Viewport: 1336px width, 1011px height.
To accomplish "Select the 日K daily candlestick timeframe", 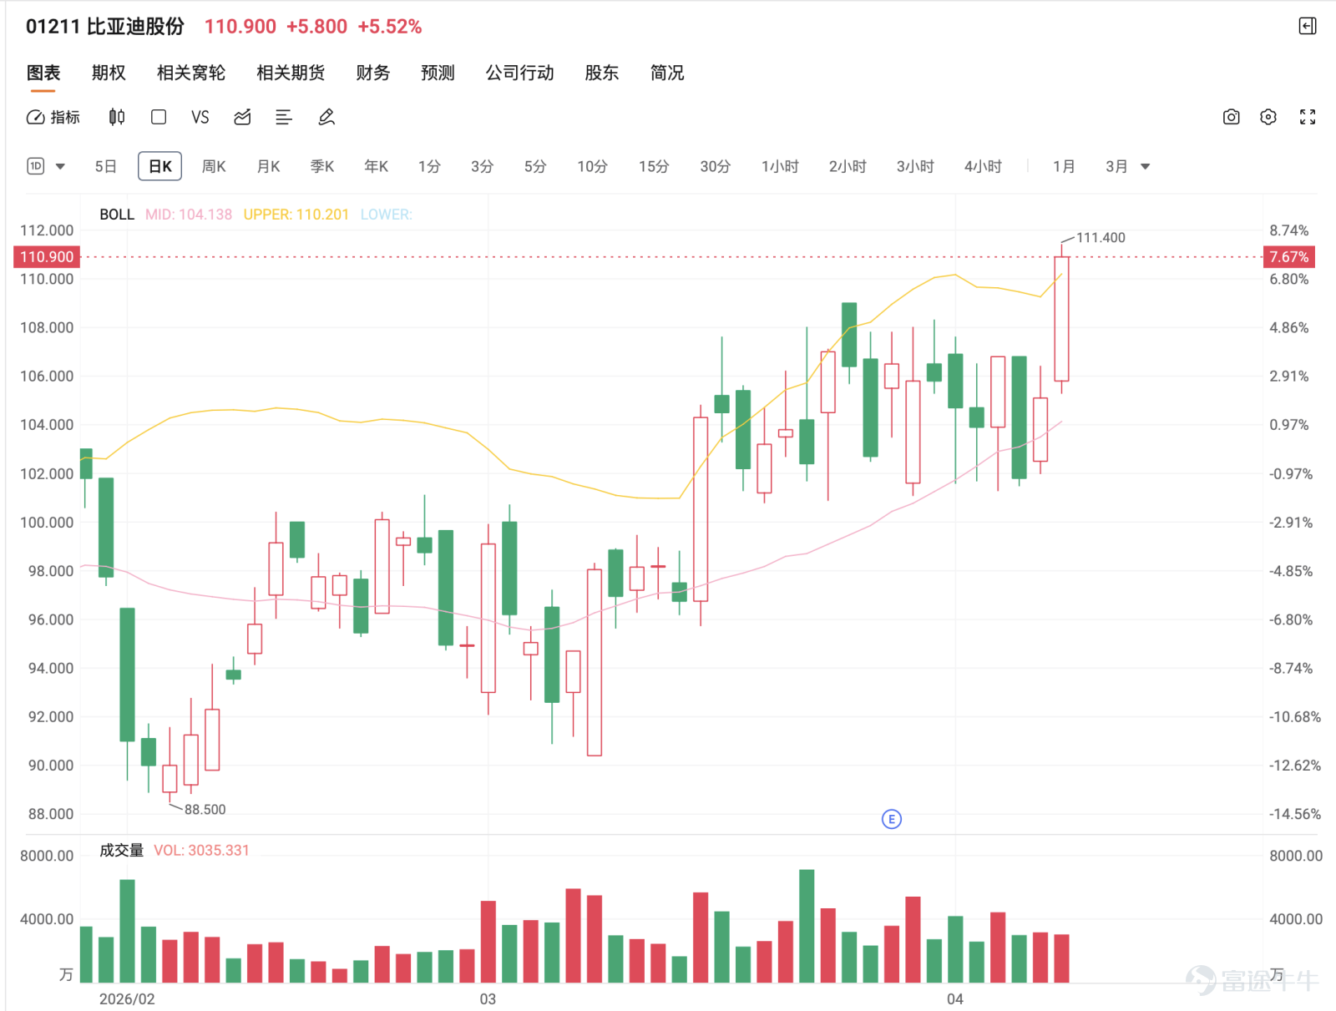I will tap(159, 166).
